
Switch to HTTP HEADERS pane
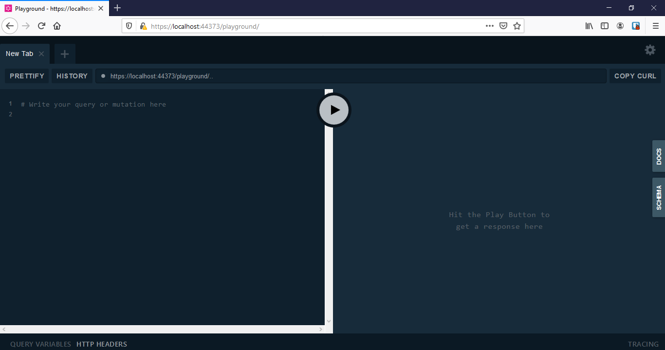[102, 344]
